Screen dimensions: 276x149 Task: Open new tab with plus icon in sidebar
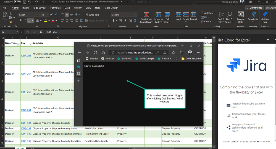click(78, 81)
